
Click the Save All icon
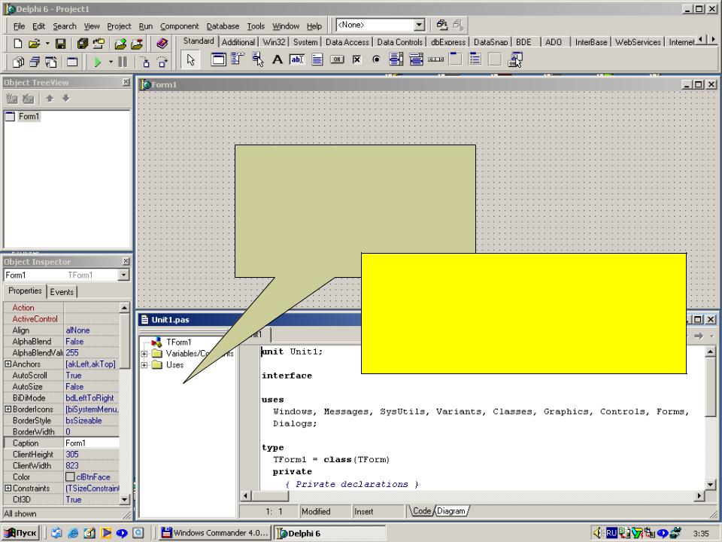point(83,44)
